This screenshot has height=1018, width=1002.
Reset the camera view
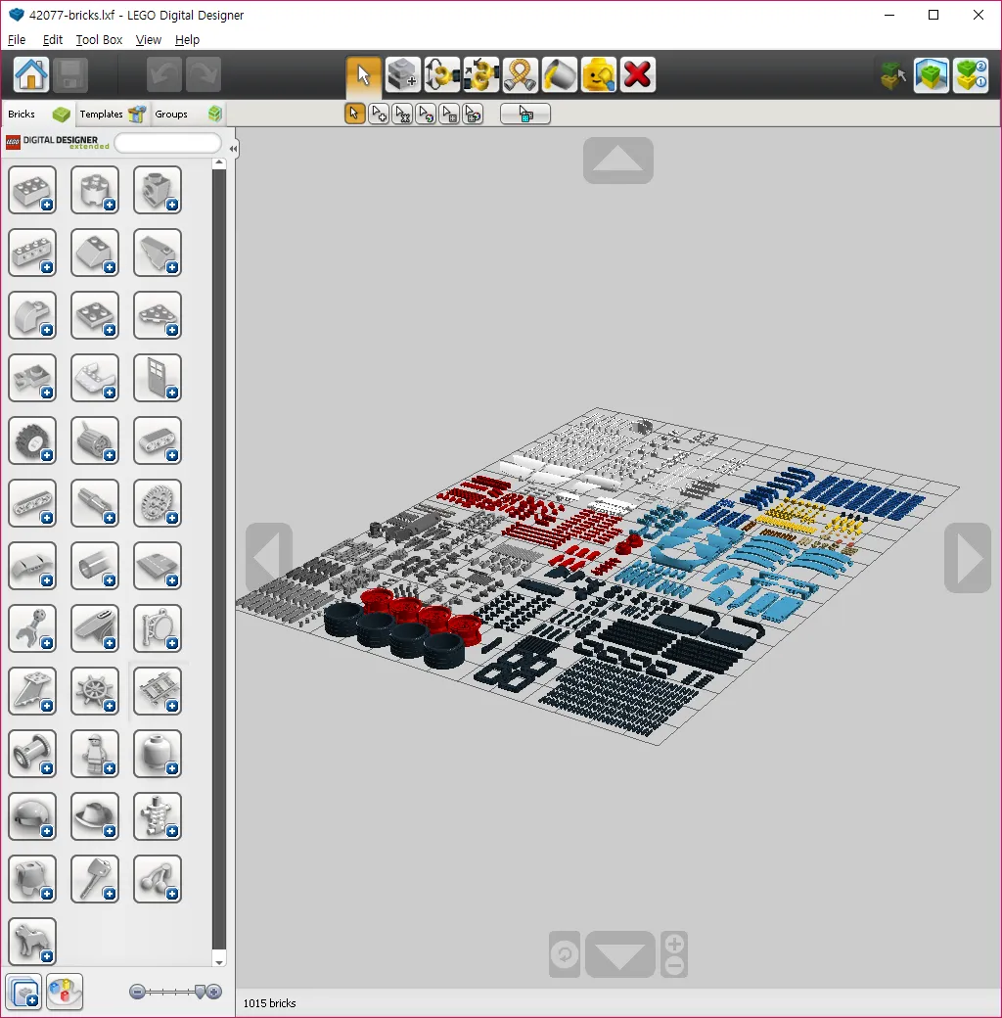pyautogui.click(x=565, y=954)
